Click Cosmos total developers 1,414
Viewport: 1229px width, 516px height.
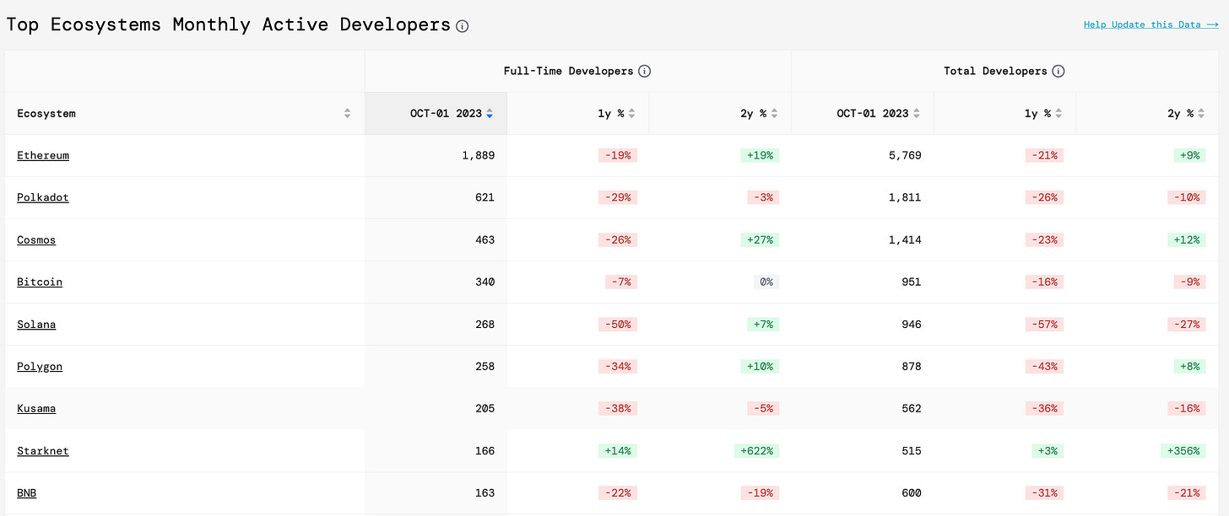point(905,240)
